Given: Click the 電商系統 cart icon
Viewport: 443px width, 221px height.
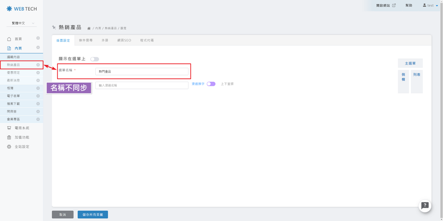Looking at the screenshot, I should 9,128.
